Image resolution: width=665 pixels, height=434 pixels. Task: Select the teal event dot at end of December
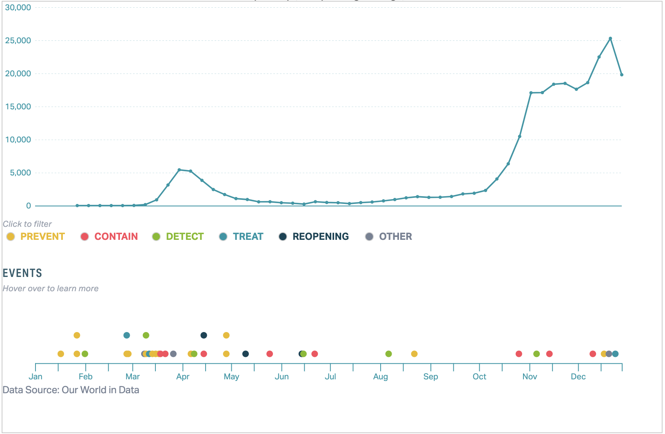point(615,354)
